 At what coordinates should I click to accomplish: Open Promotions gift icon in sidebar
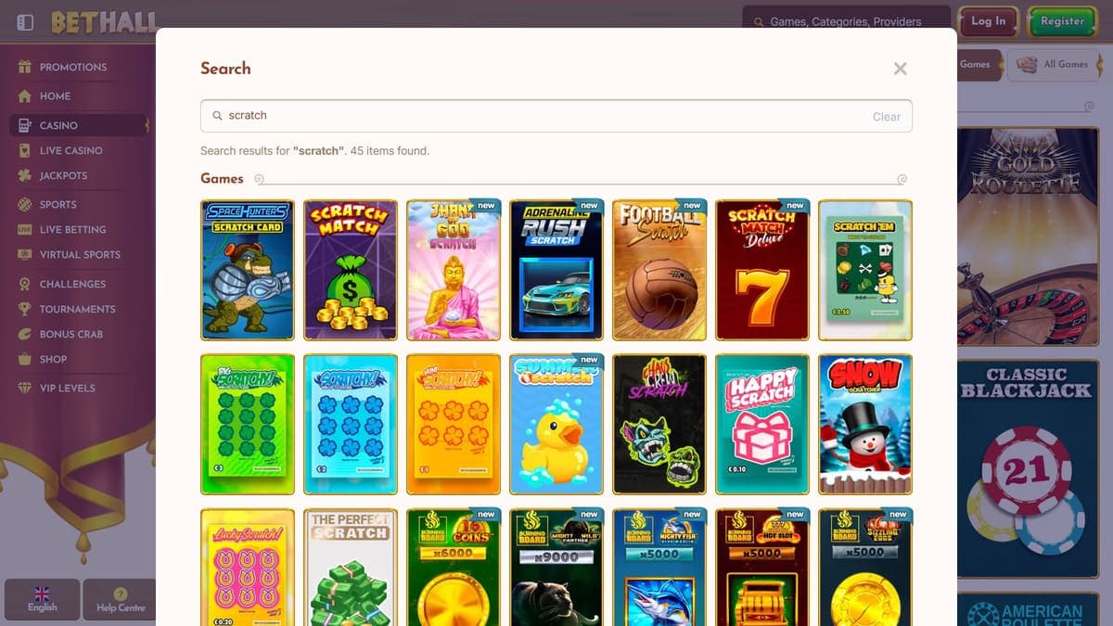click(24, 67)
